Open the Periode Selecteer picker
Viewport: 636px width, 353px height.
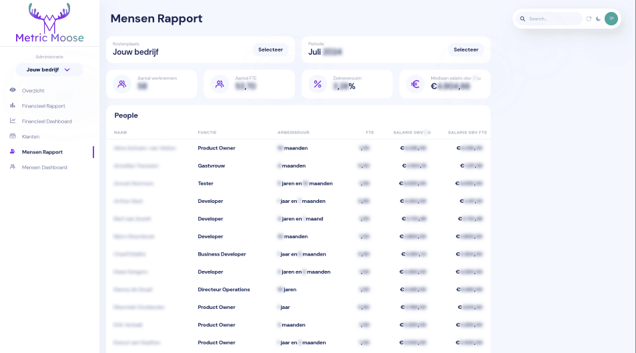coord(466,49)
